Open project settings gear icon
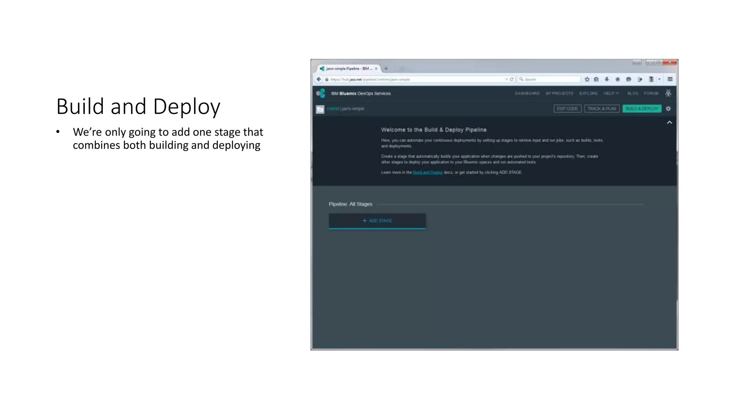This screenshot has width=729, height=410. [x=668, y=109]
